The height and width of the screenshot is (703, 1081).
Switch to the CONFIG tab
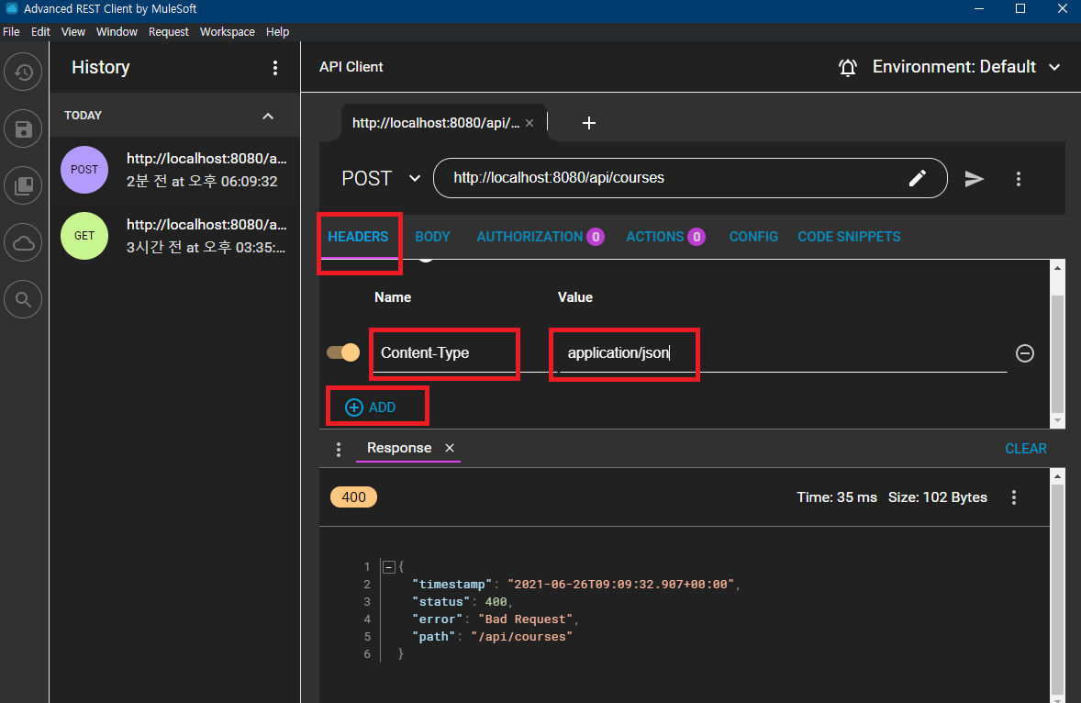point(753,237)
